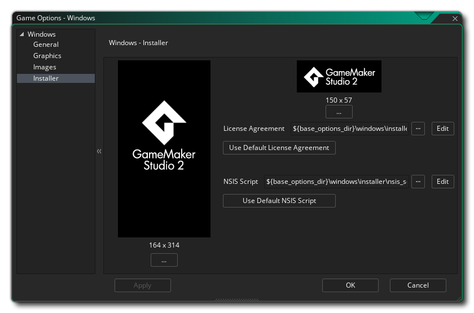Click Use Default License Agreement
Image resolution: width=474 pixels, height=313 pixels.
[279, 148]
